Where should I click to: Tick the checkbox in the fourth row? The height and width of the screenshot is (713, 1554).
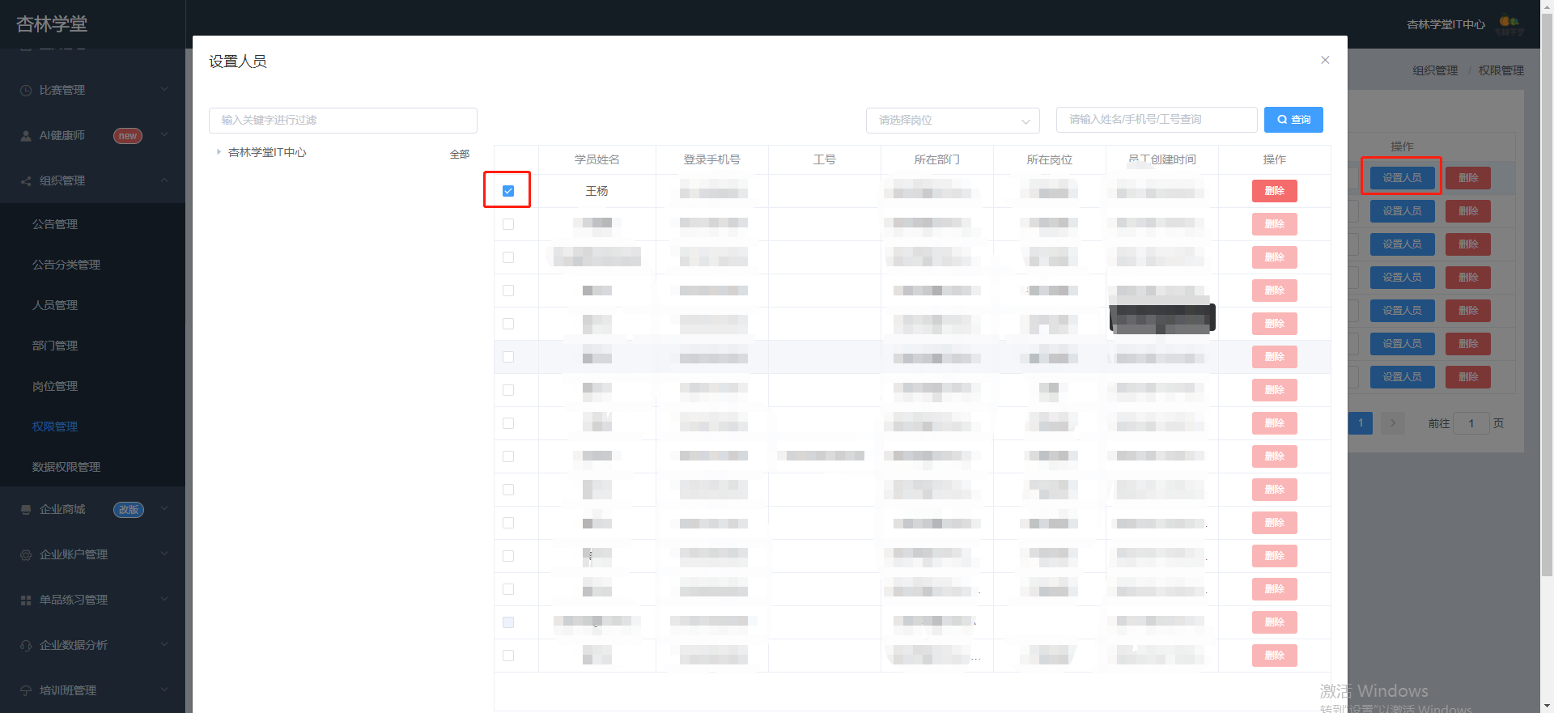click(508, 291)
